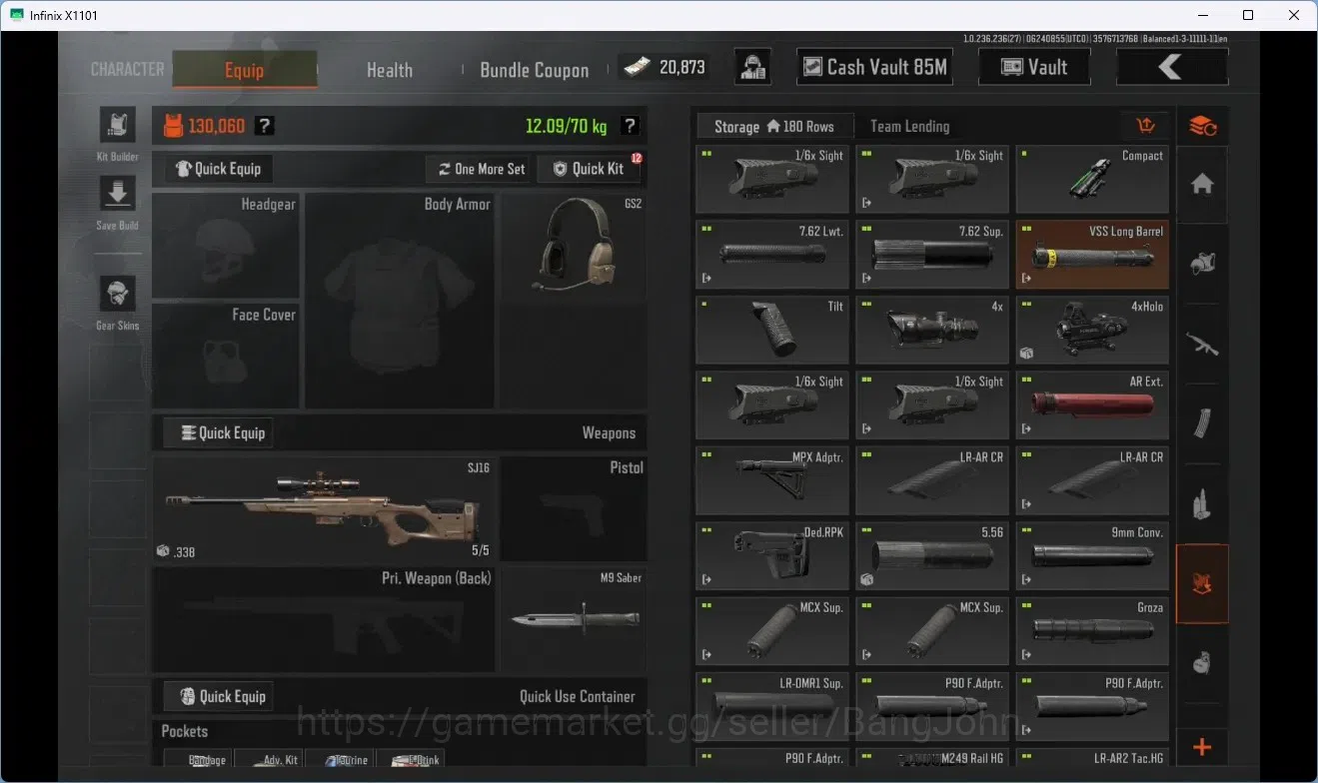Click the question mark beside carry weight
The height and width of the screenshot is (783, 1318).
coord(630,126)
